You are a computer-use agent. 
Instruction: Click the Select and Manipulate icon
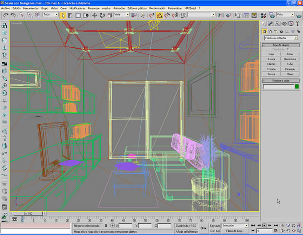pyautogui.click(x=143, y=15)
